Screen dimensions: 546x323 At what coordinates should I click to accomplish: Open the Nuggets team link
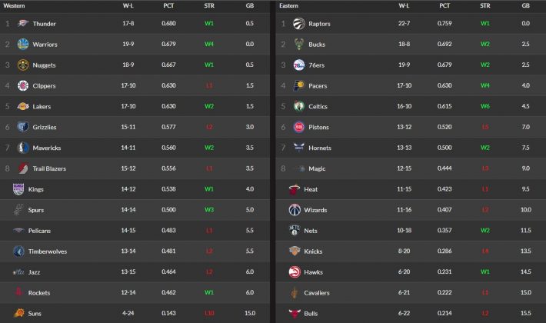[45, 65]
